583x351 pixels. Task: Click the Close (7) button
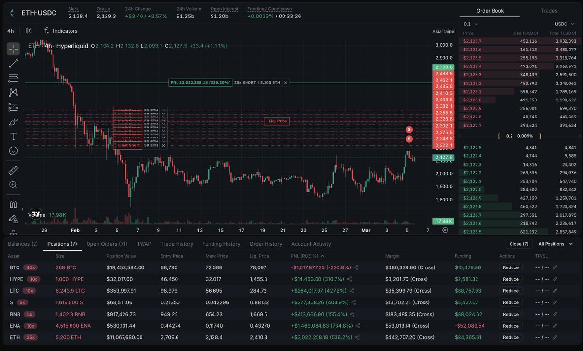coord(518,244)
